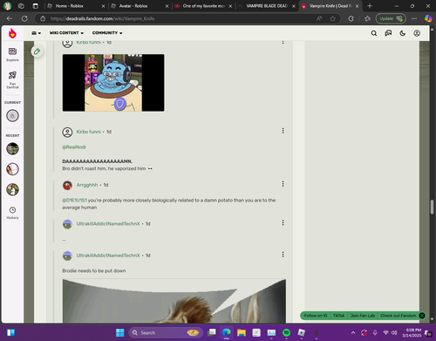
Task: Click browser refresh icon
Action: 24,18
